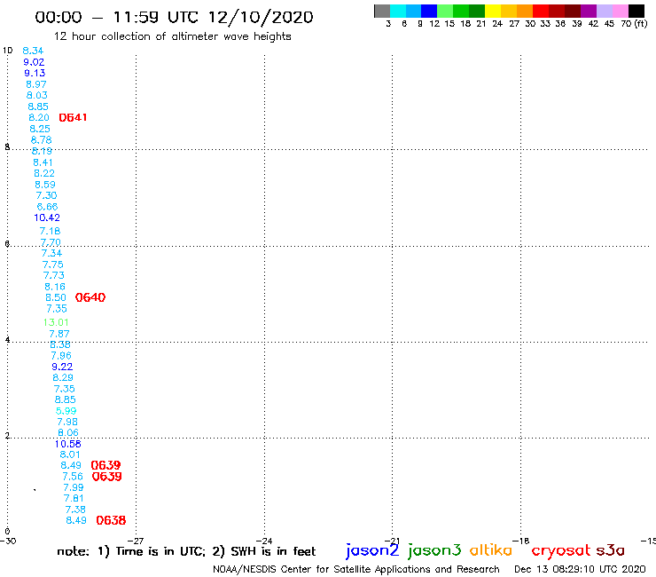The image size is (656, 577).
Task: Click the wave height value 8.25
Action: pos(40,129)
